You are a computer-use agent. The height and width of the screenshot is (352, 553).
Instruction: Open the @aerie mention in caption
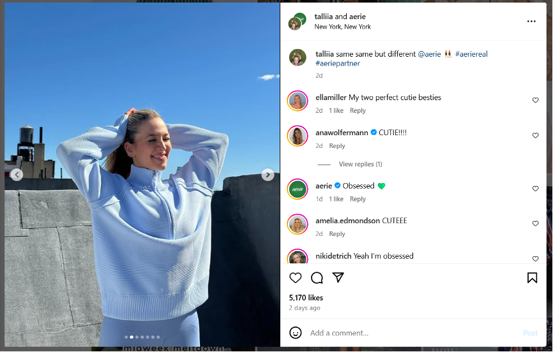pos(429,54)
